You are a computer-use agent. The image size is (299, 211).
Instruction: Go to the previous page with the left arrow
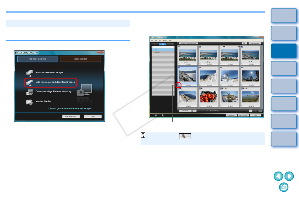click(278, 176)
